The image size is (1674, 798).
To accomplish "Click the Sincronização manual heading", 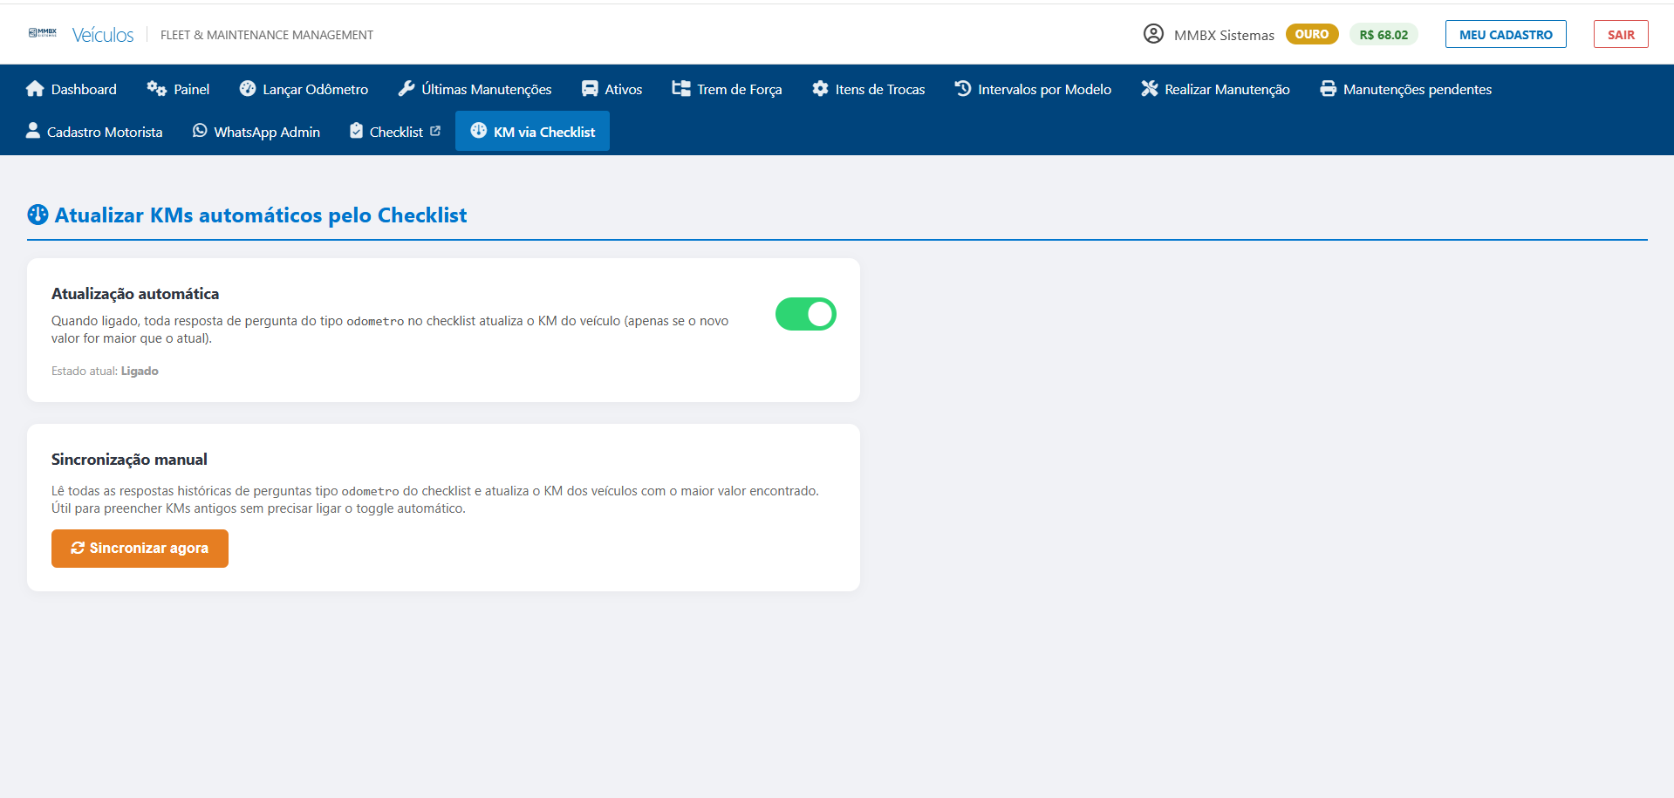I will point(129,460).
